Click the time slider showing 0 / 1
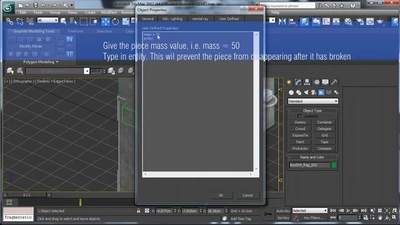400x225 pixels. point(27,195)
